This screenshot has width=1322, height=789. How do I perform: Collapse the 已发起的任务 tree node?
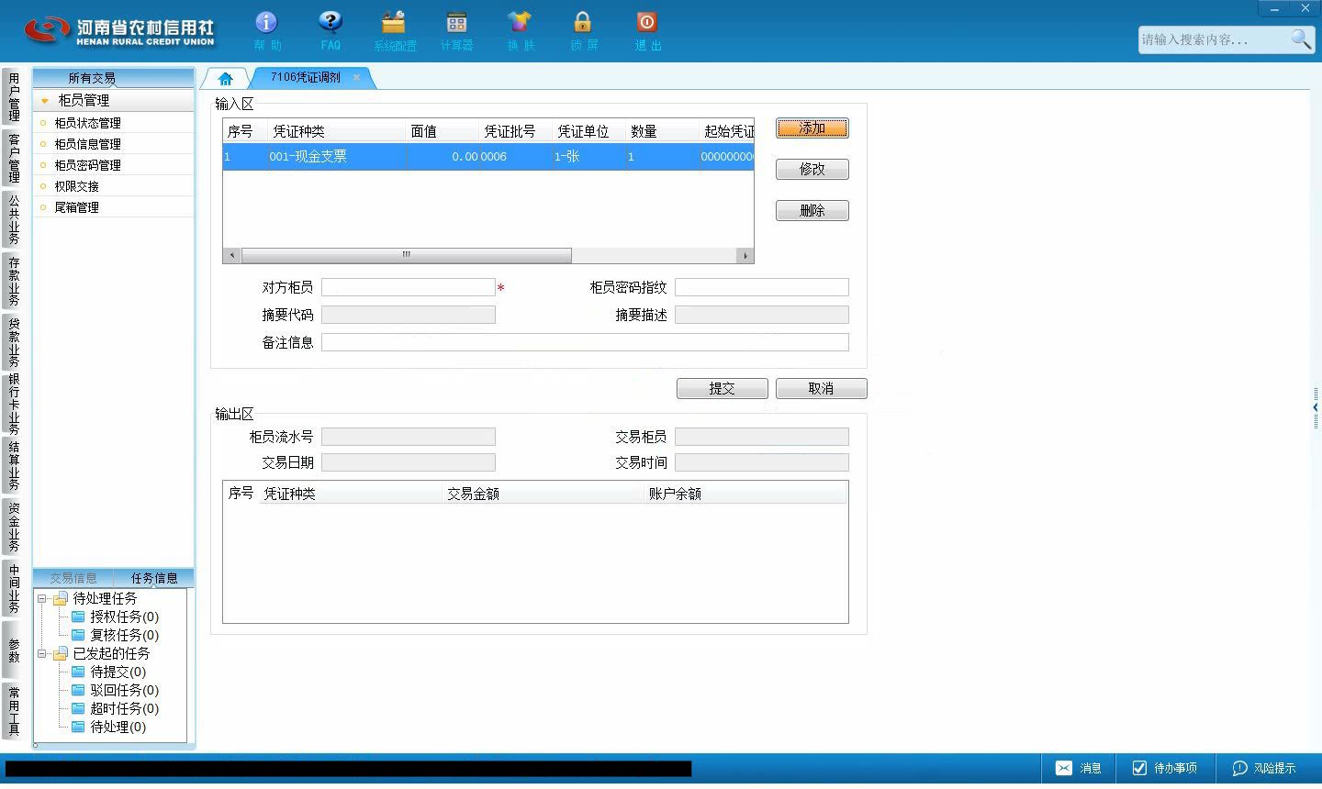[42, 653]
